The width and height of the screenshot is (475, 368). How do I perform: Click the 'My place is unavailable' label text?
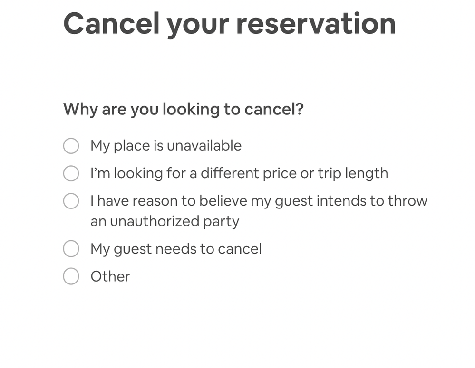click(x=166, y=146)
